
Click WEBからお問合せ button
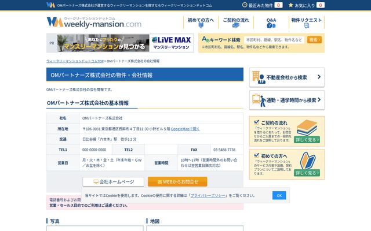coord(177,182)
